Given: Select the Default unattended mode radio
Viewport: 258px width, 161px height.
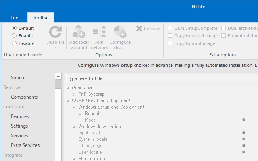Looking at the screenshot, I should [15, 28].
